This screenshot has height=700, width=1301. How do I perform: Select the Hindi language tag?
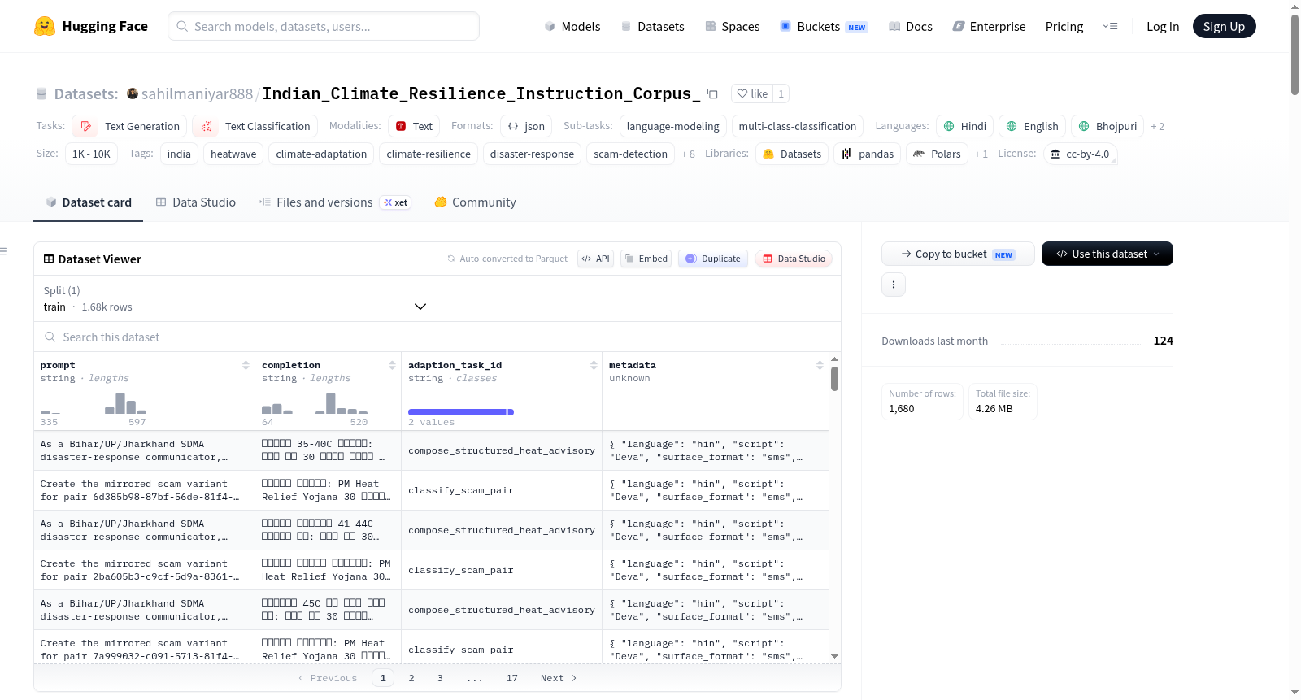(x=964, y=126)
